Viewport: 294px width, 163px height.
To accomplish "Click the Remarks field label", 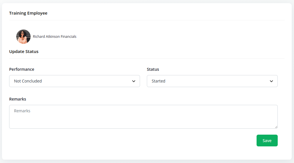I will [x=18, y=99].
